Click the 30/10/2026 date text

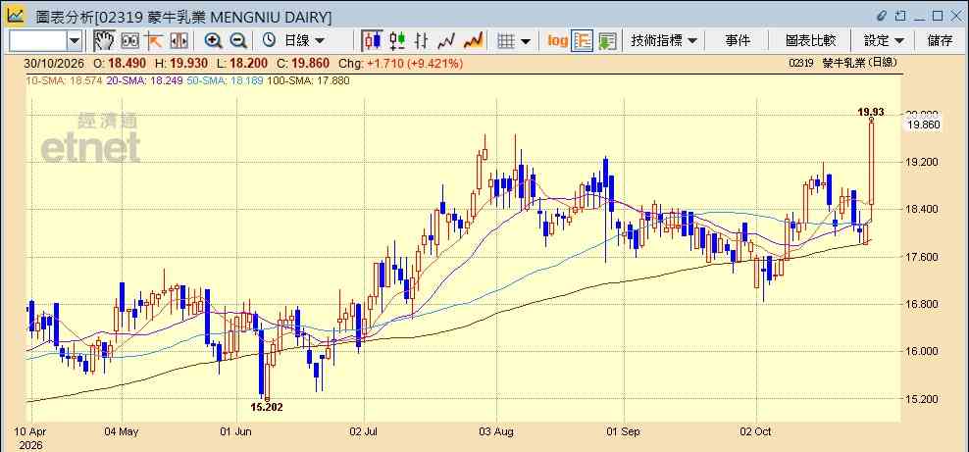tap(54, 63)
